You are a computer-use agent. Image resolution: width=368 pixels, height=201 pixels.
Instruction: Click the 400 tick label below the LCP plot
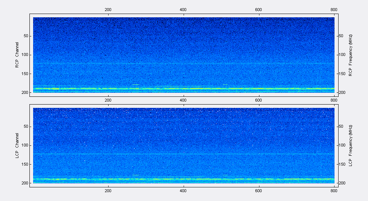click(183, 191)
